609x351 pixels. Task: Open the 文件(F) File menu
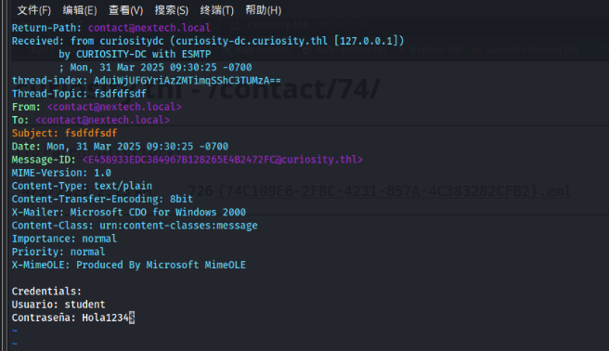click(34, 10)
